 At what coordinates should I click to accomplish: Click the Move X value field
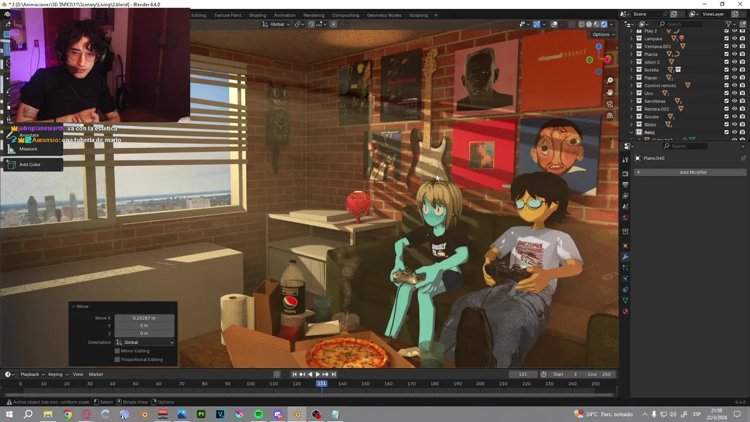(x=144, y=318)
